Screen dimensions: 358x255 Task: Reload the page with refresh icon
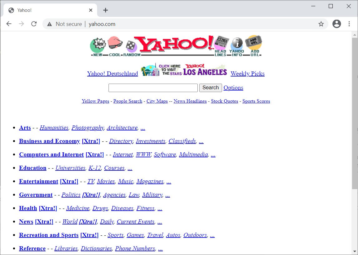tap(34, 24)
